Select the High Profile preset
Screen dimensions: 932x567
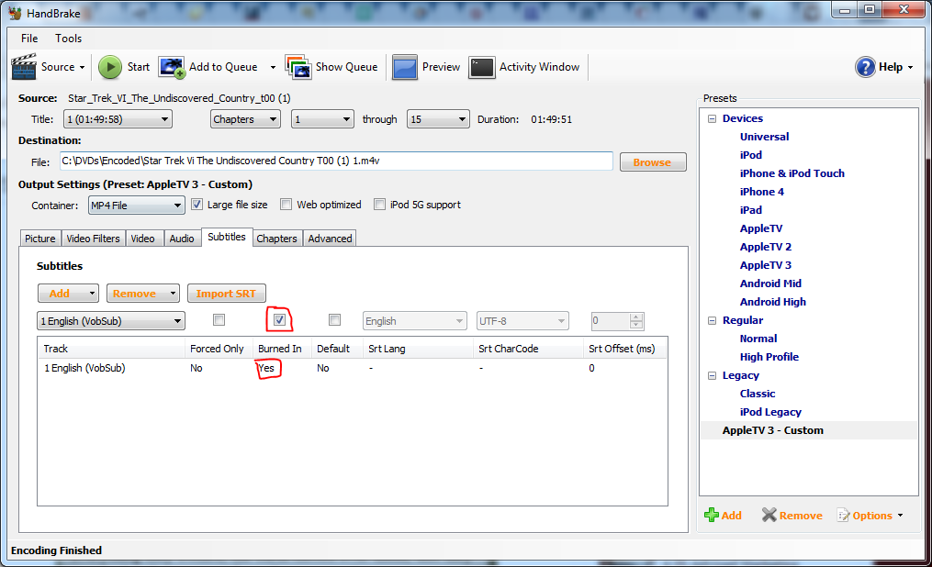[769, 357]
